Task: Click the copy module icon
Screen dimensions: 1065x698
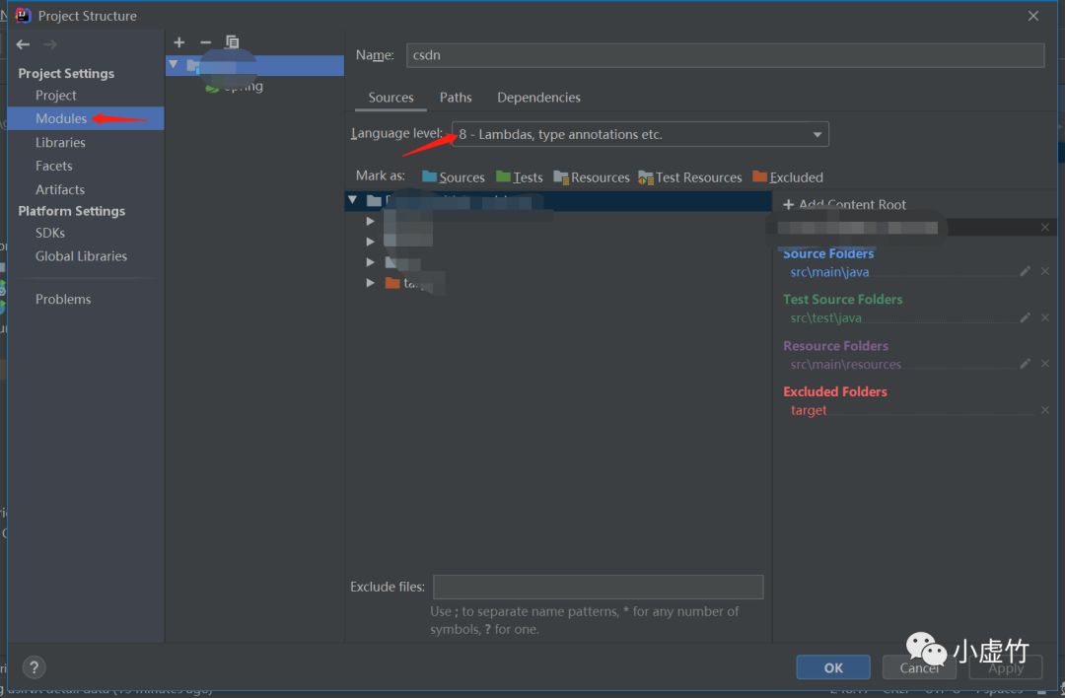Action: 232,42
